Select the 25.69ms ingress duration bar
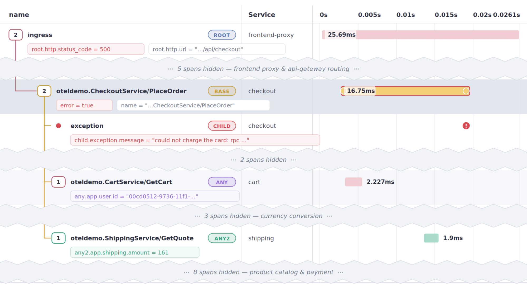 [420, 35]
